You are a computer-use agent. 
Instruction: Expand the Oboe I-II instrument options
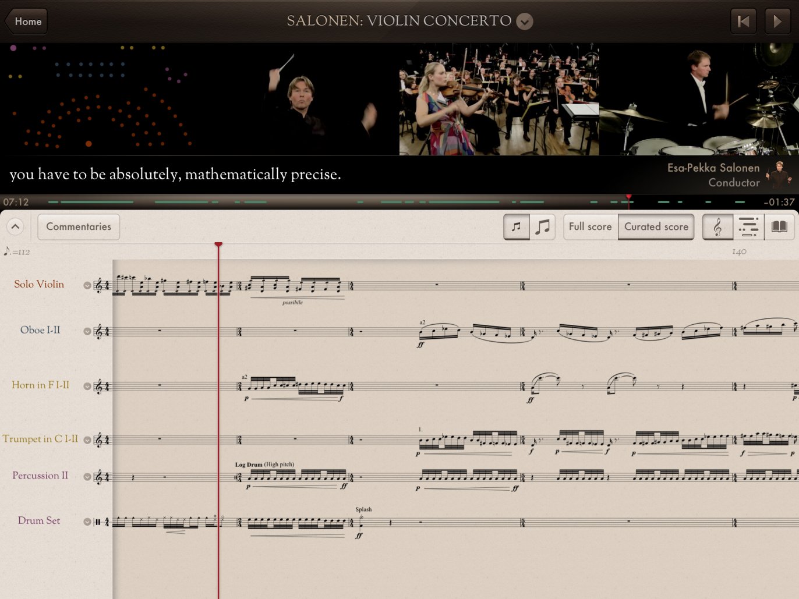tap(87, 331)
